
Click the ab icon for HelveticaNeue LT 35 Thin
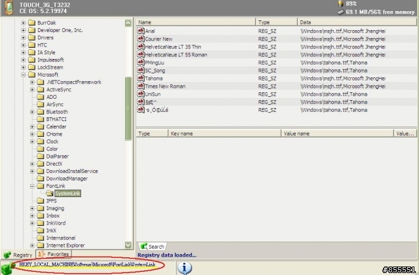141,46
